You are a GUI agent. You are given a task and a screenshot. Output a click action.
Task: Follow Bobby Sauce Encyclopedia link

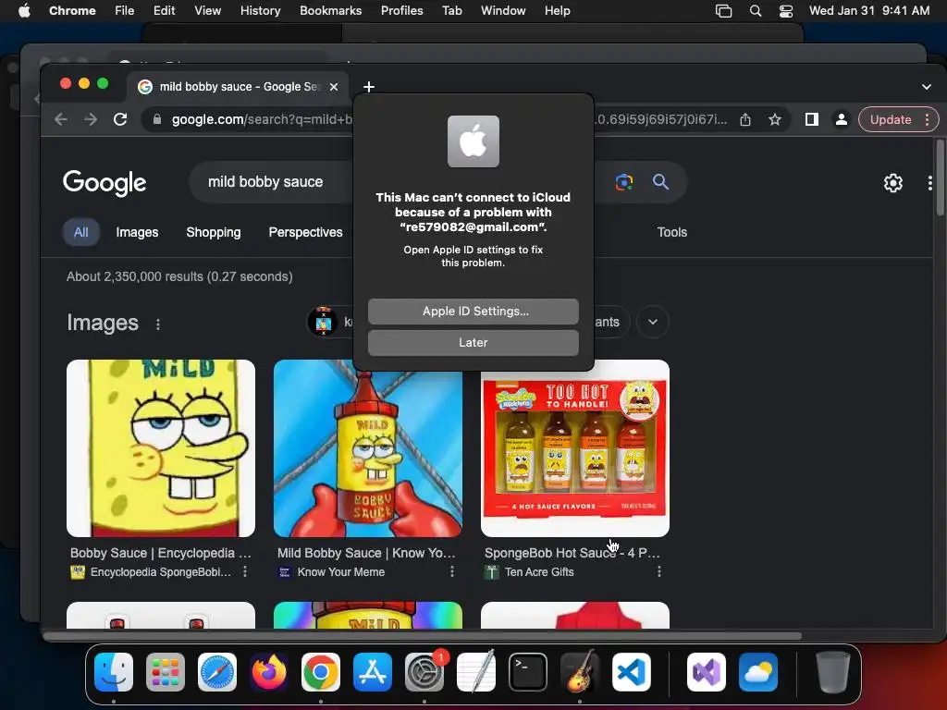(161, 553)
